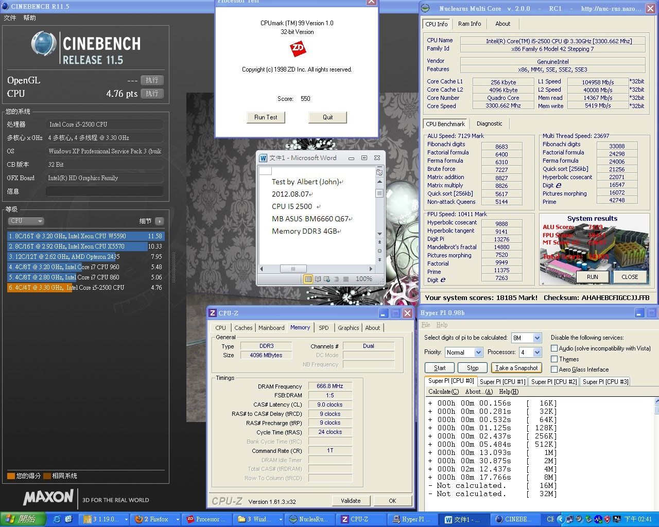
Task: Click the CINEBENCH info (信息) input field
Action: 105,191
